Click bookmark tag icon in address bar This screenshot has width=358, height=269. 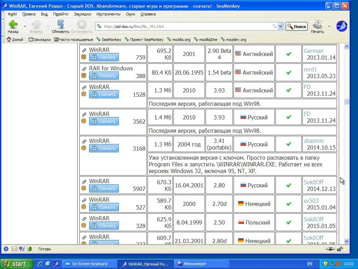(275, 26)
